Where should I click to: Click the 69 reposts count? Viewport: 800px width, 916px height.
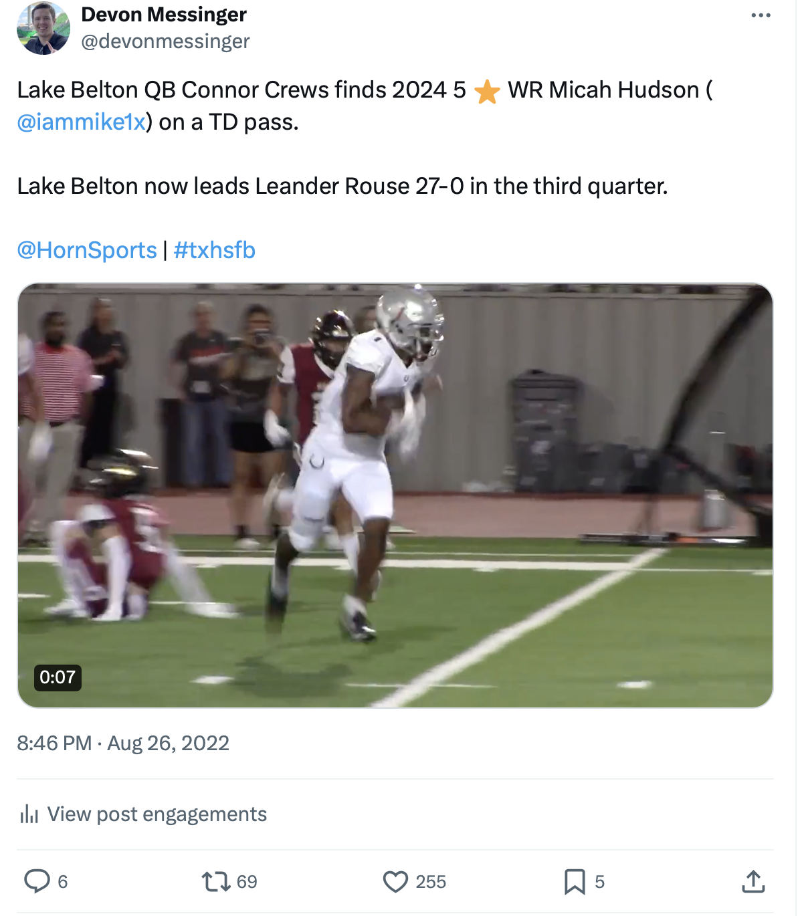tap(247, 882)
